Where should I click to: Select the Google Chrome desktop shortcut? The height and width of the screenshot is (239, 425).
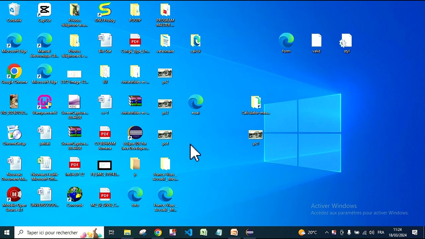[14, 74]
